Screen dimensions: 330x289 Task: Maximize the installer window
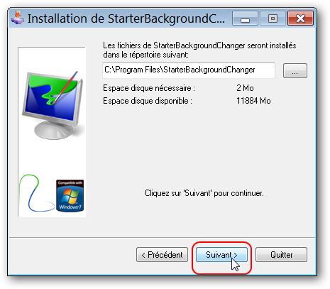pos(273,18)
